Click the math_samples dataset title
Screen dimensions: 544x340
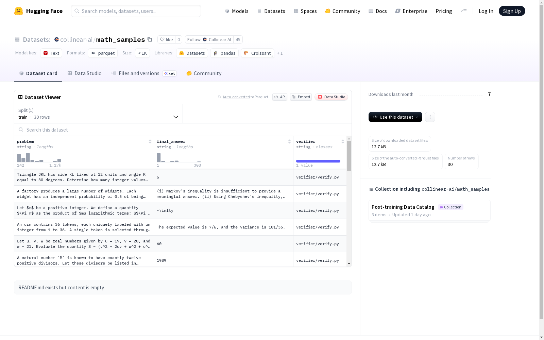(121, 39)
